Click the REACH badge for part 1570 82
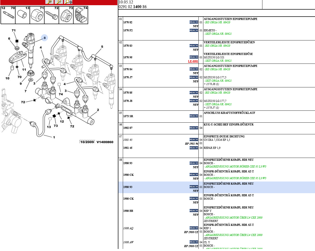The image size is (315, 251). [194, 22]
